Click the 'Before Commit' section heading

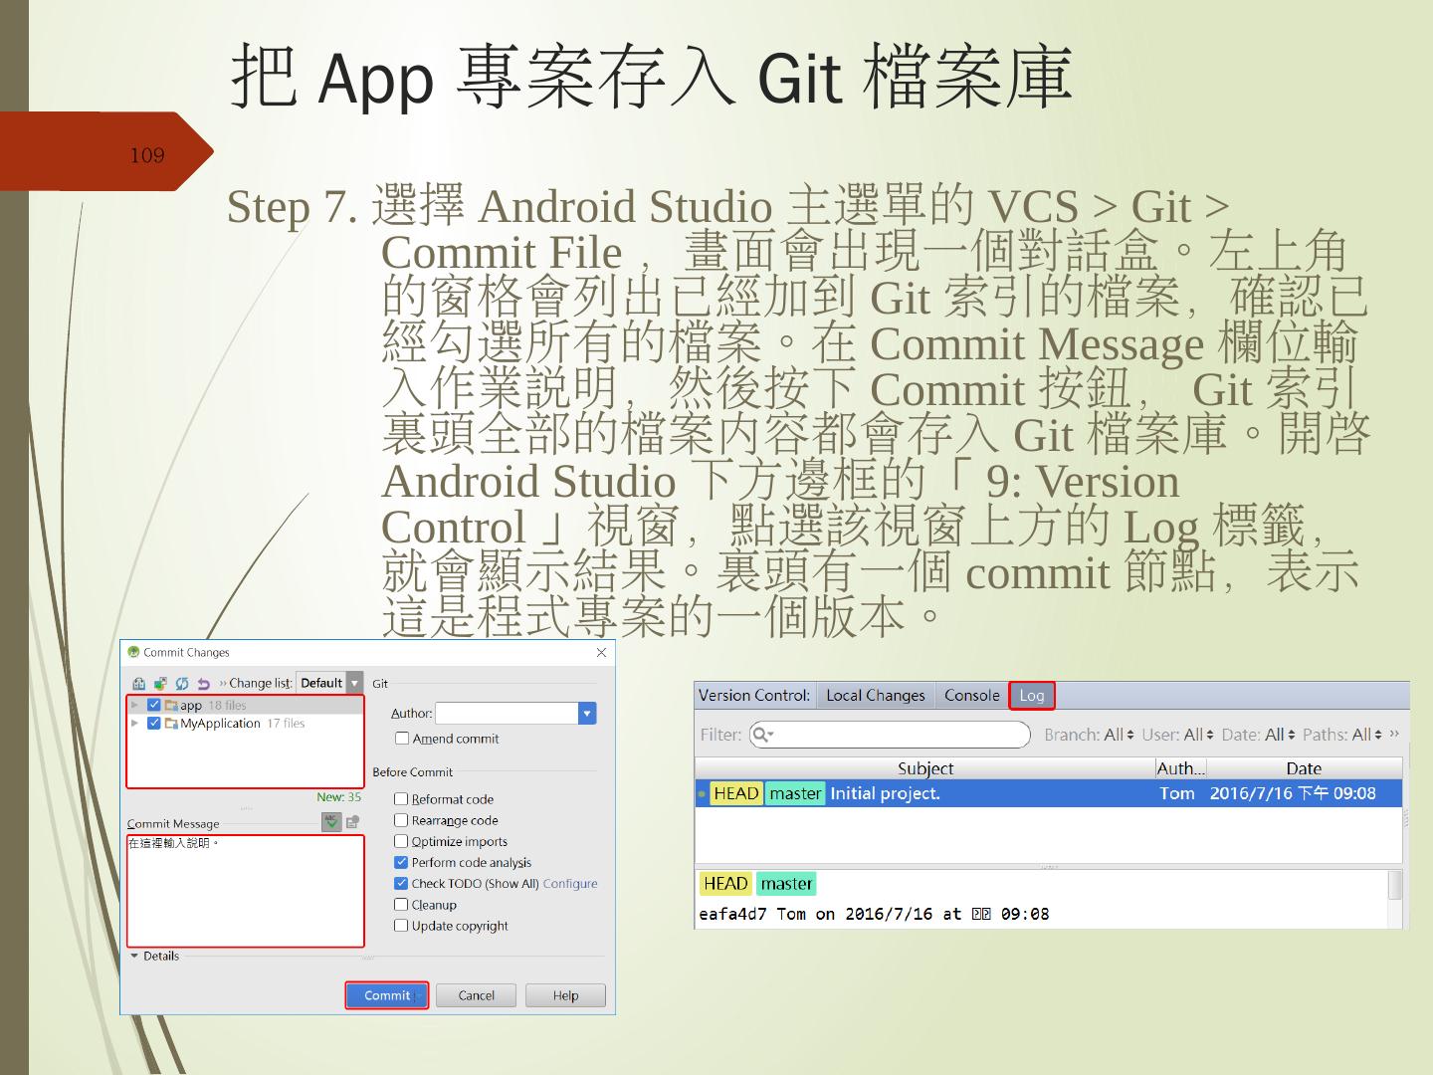(412, 772)
